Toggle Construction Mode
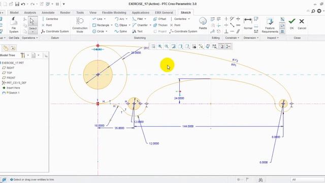The width and height of the screenshot is (325, 183). click(x=80, y=25)
